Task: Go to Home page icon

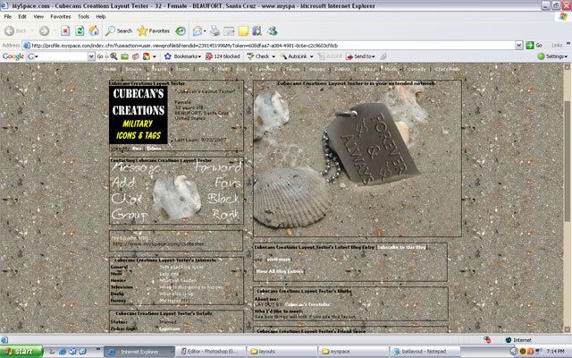Action: coord(94,31)
